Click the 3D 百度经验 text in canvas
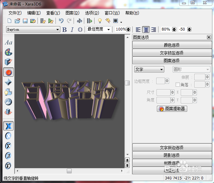This screenshot has width=214, height=183. [x=70, y=100]
